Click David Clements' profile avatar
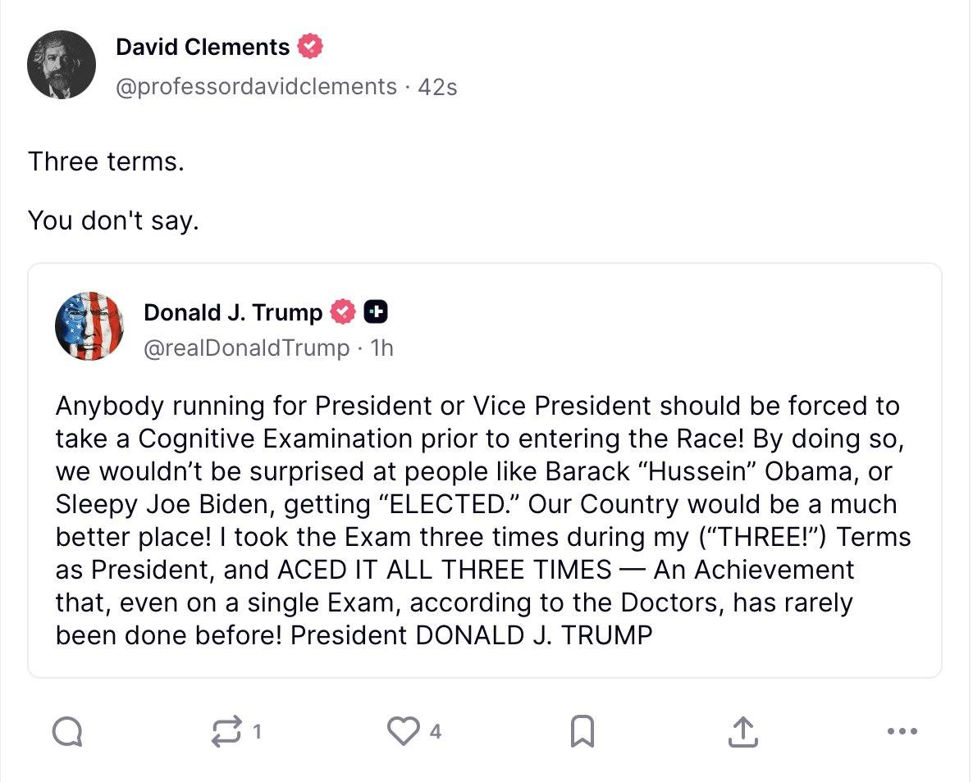 click(x=62, y=65)
